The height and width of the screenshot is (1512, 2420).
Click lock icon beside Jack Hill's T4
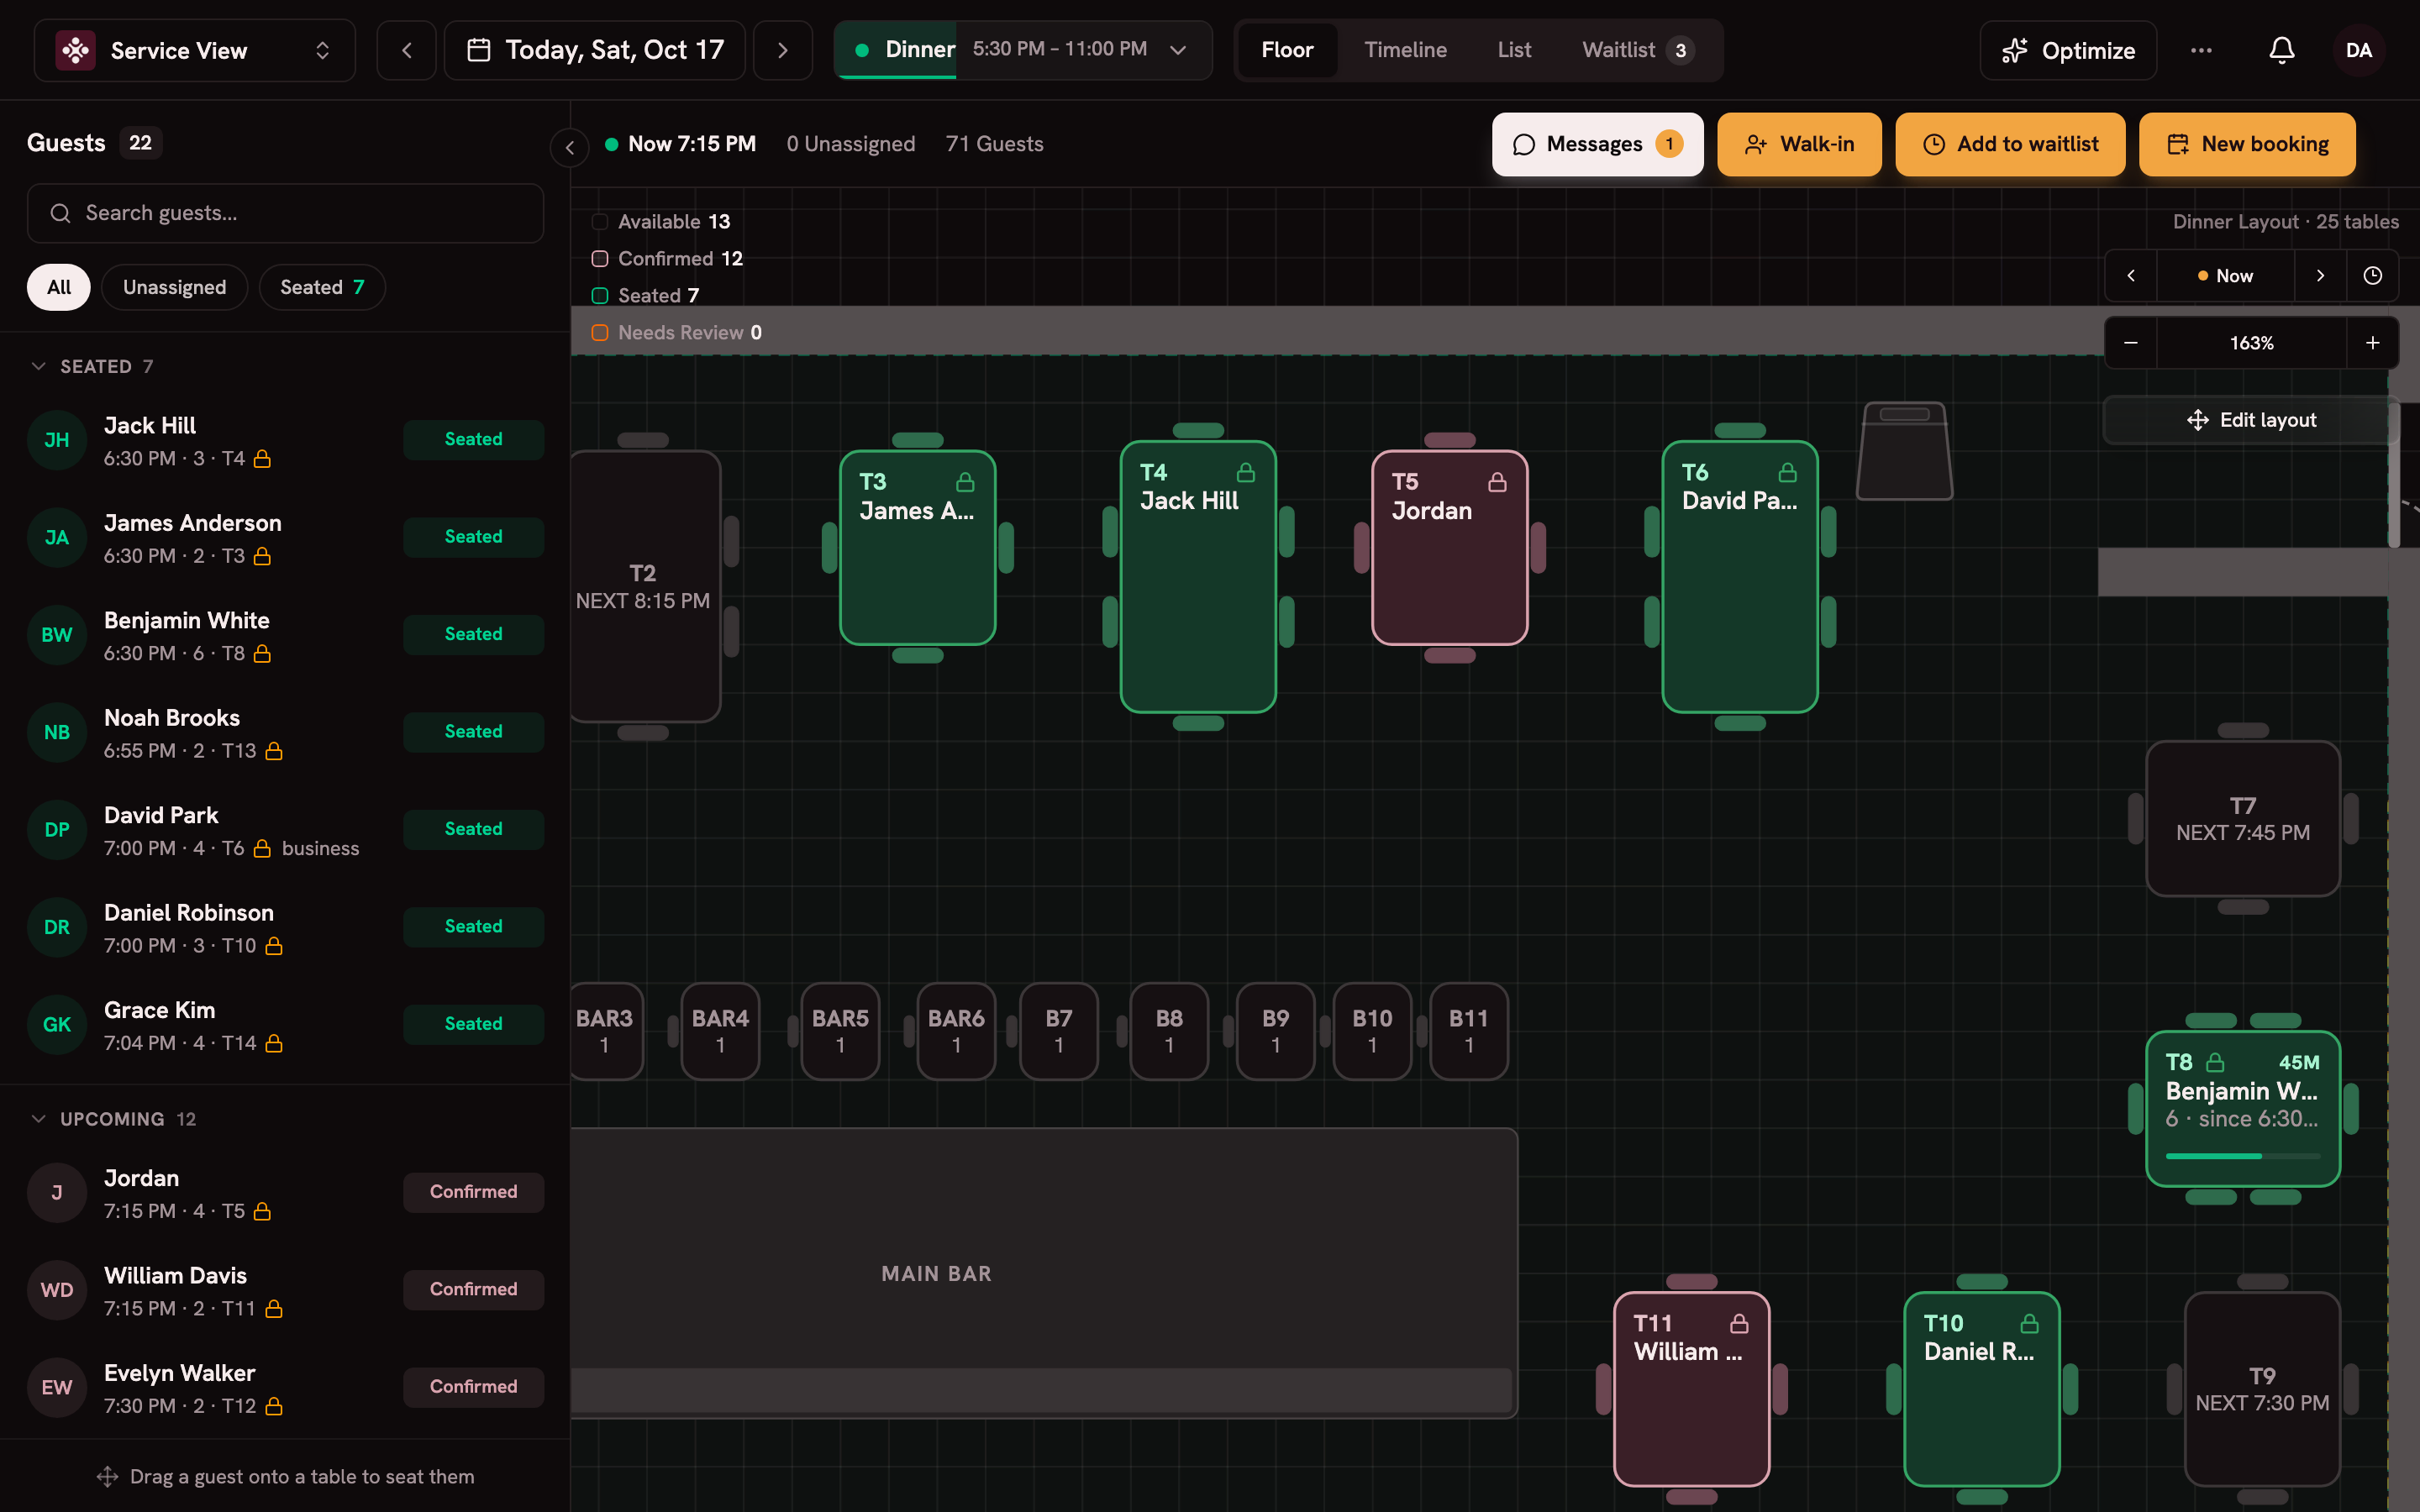(262, 459)
